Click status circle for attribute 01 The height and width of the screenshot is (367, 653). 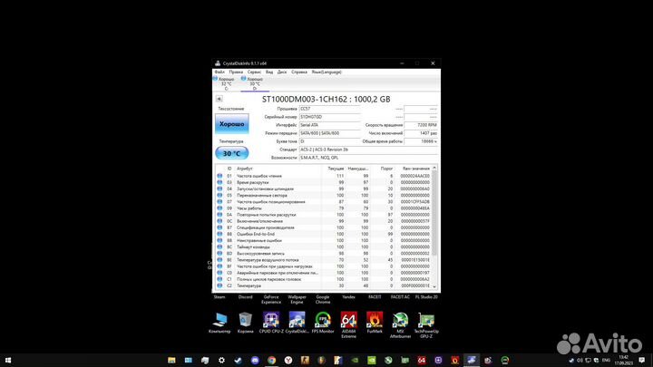[x=219, y=176]
